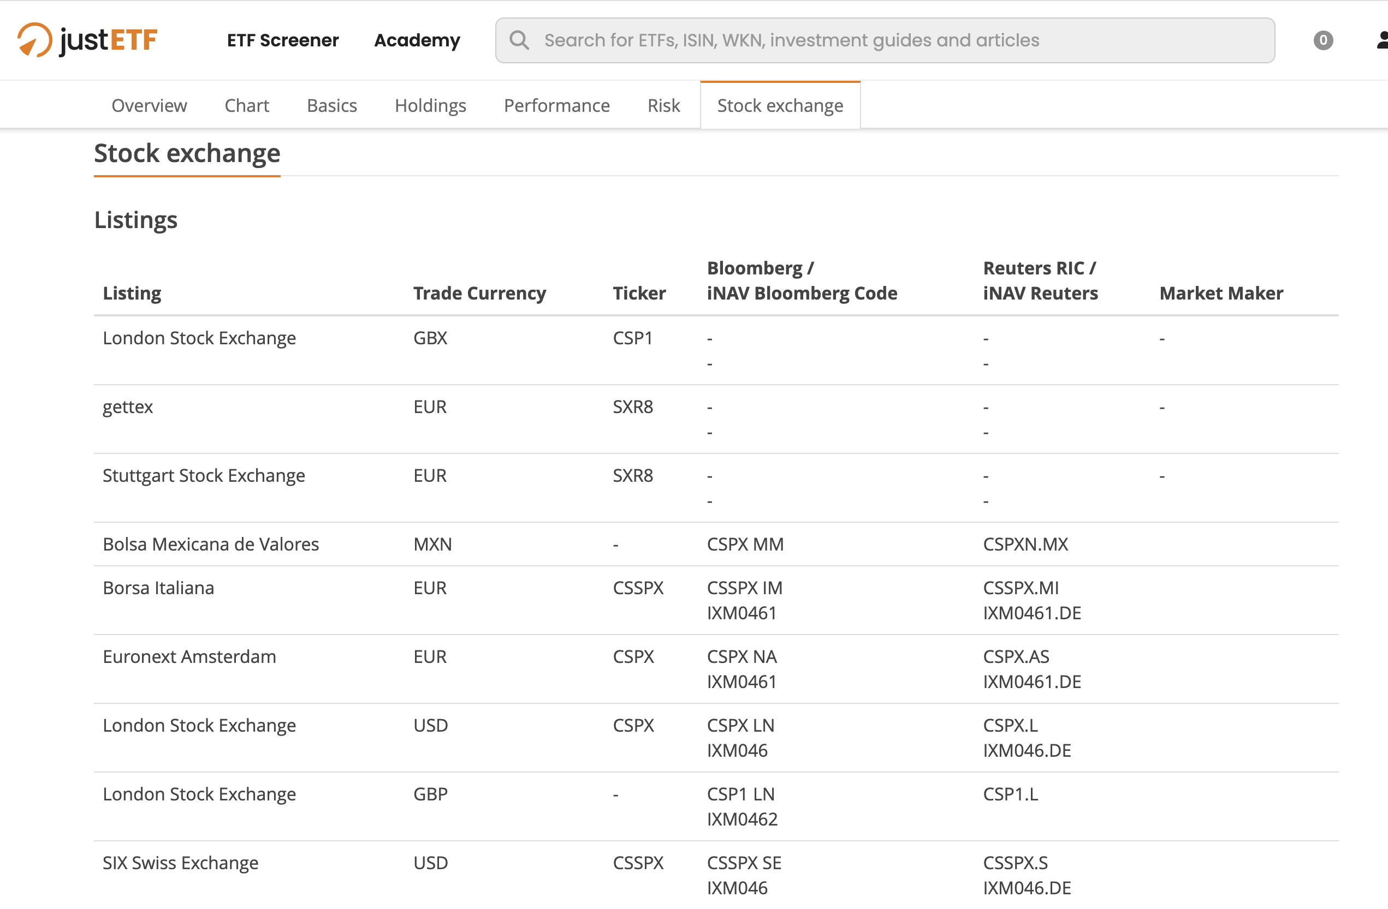This screenshot has height=909, width=1388.
Task: Switch to the Risk tab
Action: [x=663, y=105]
